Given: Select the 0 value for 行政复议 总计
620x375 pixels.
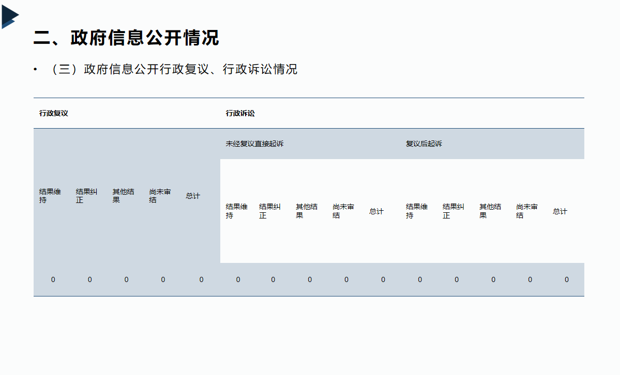Looking at the screenshot, I should [x=201, y=280].
